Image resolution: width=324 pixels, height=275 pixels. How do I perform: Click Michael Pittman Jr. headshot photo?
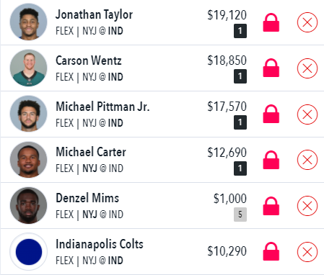point(28,114)
